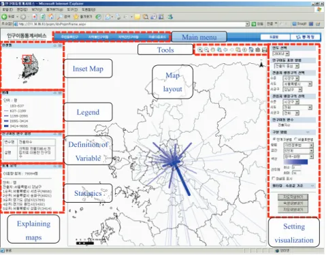This screenshot has width=326, height=255.
Task: Open the IE Tools menu
Action: click(72, 10)
